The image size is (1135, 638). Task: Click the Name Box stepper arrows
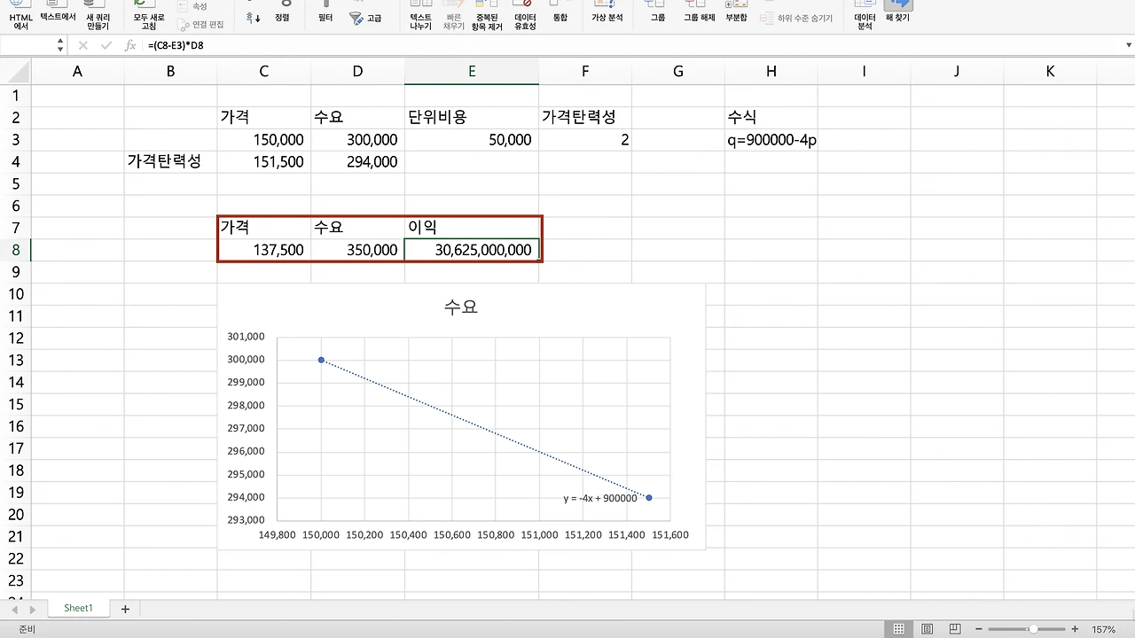60,45
